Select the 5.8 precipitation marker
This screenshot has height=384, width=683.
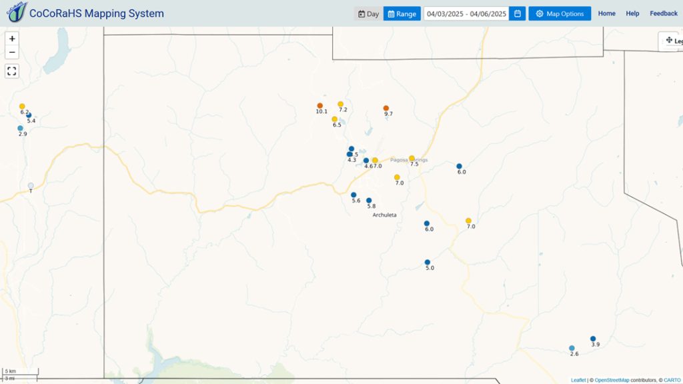(369, 201)
